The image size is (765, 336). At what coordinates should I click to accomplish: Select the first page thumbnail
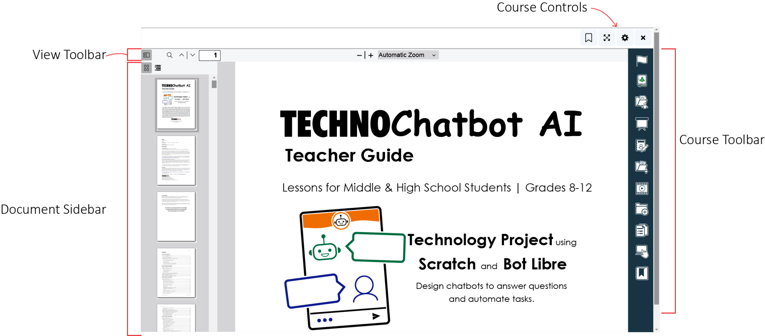(176, 104)
